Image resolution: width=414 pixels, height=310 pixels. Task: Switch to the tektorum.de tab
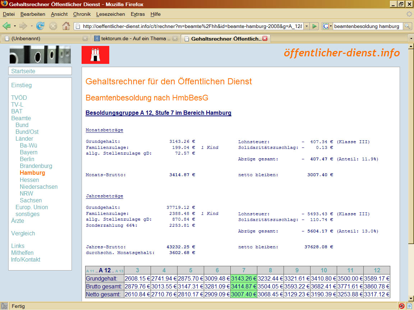(133, 38)
